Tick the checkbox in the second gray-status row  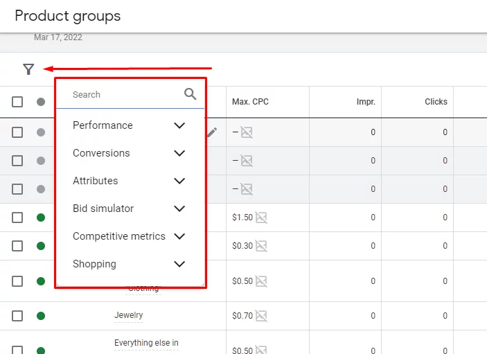coord(17,161)
